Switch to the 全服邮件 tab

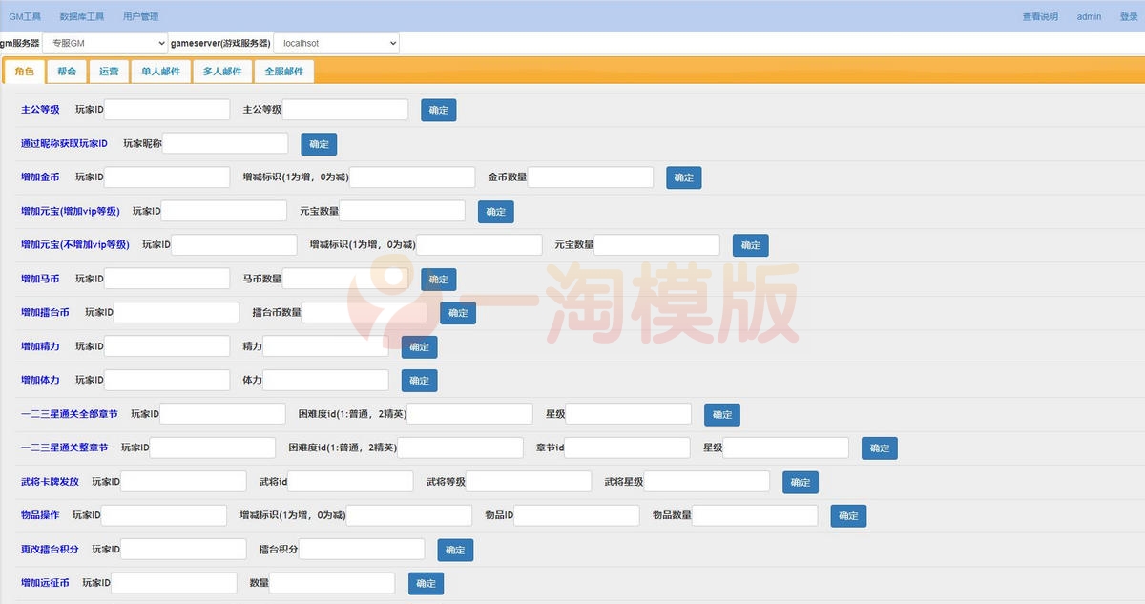click(283, 71)
